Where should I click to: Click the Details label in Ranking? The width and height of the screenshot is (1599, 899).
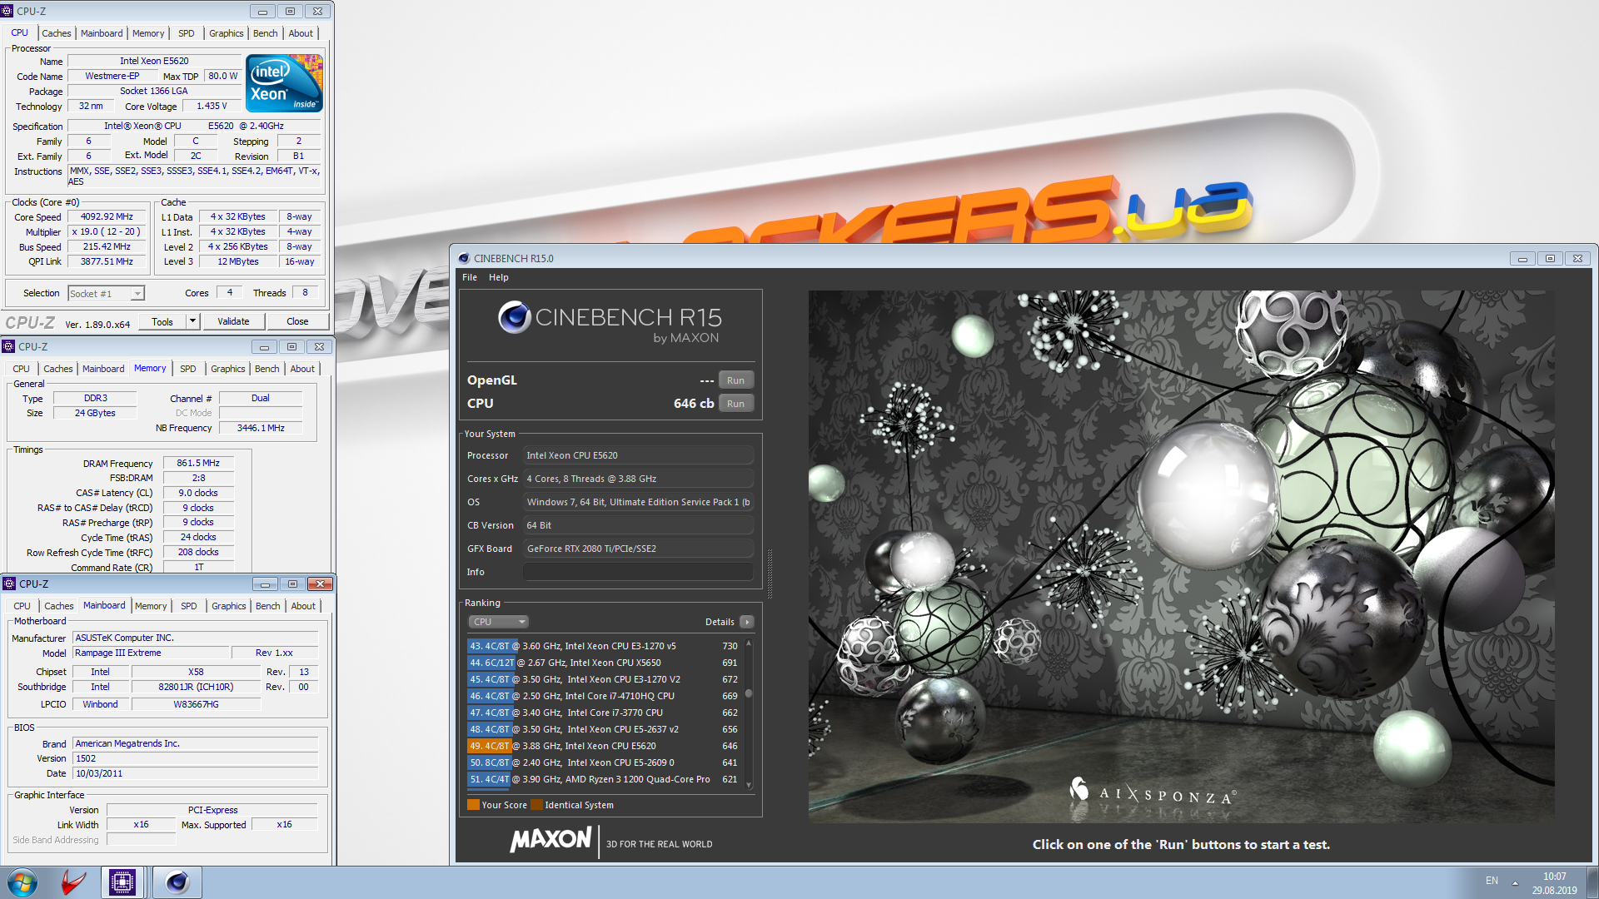click(720, 622)
